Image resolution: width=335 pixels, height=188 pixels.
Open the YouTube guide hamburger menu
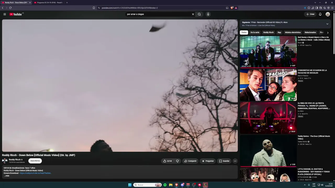(x=4, y=14)
